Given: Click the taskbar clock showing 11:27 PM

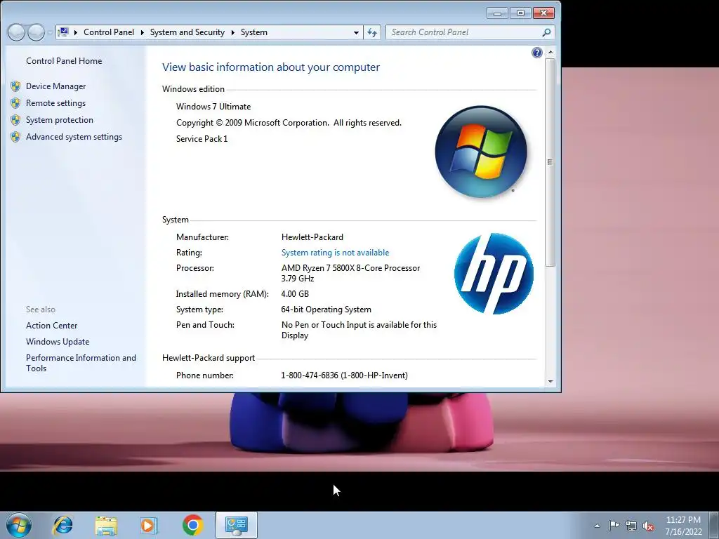Looking at the screenshot, I should [x=683, y=525].
